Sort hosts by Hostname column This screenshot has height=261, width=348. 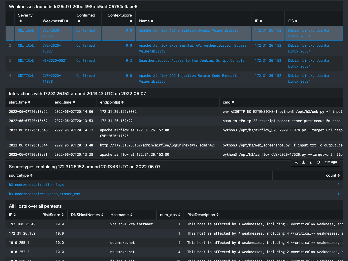click(121, 215)
